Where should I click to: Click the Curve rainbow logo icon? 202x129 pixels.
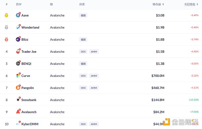pyautogui.click(x=18, y=76)
